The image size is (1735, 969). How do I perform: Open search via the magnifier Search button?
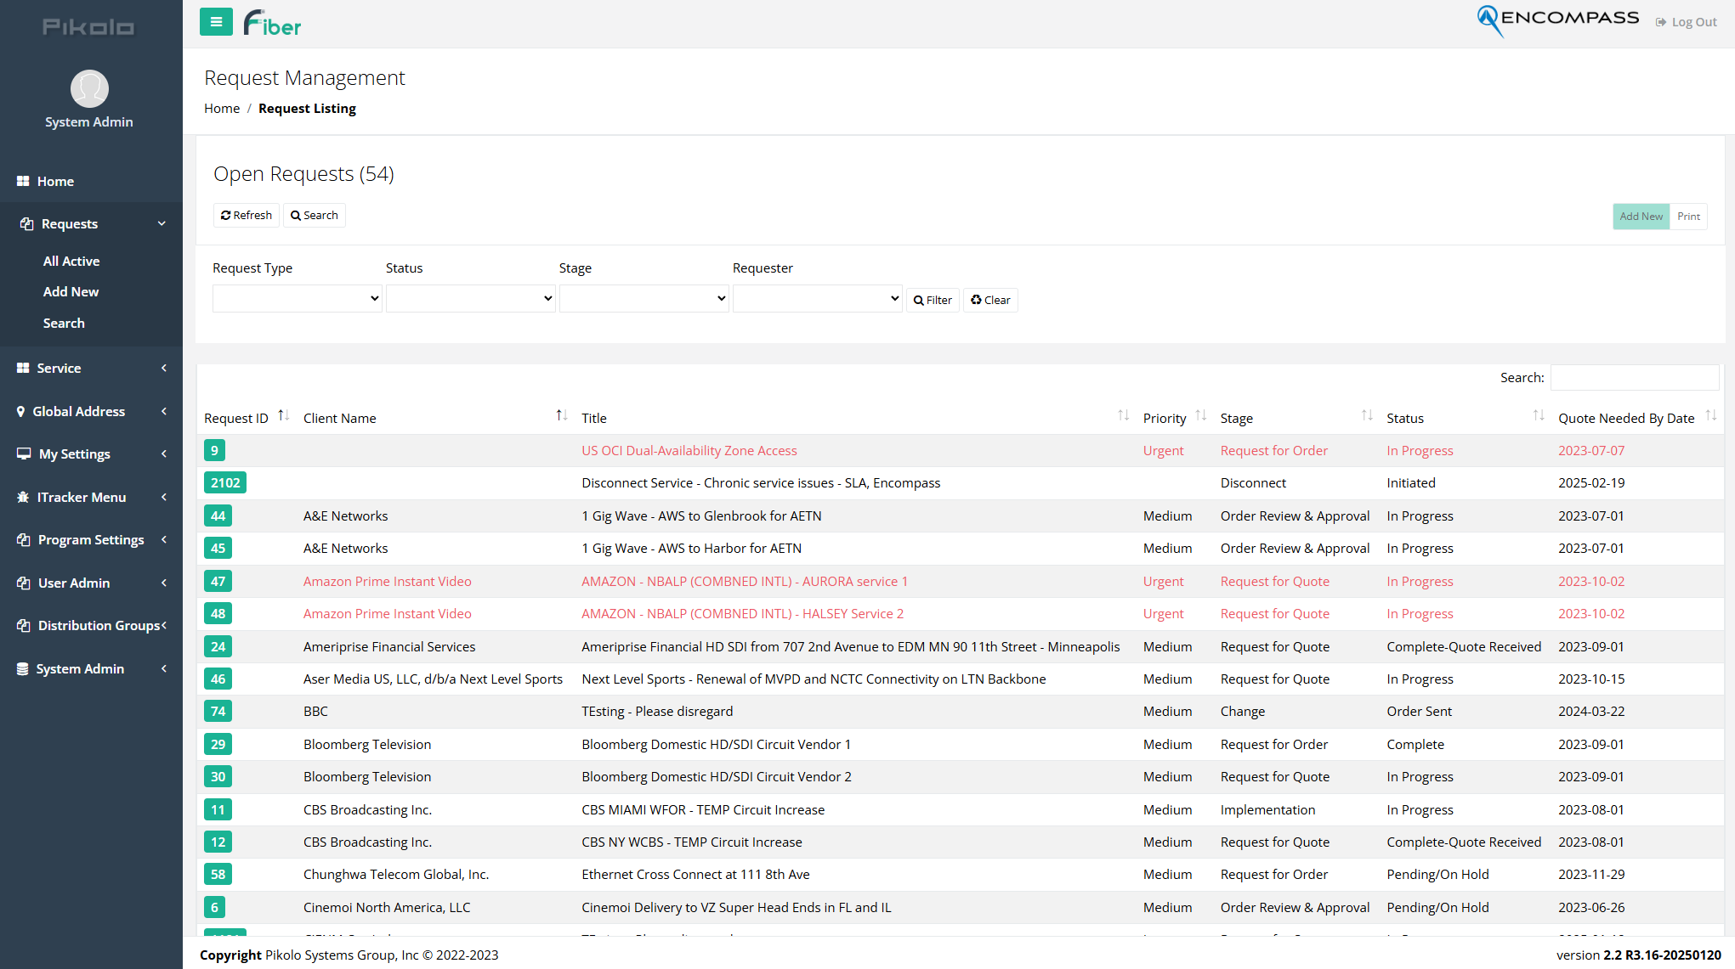click(x=314, y=215)
